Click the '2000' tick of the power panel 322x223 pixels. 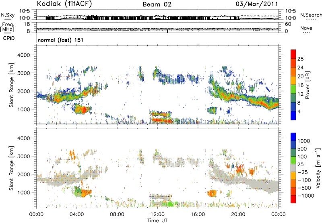tap(23, 91)
